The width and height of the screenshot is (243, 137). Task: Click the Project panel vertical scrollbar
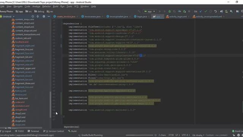pos(50,104)
